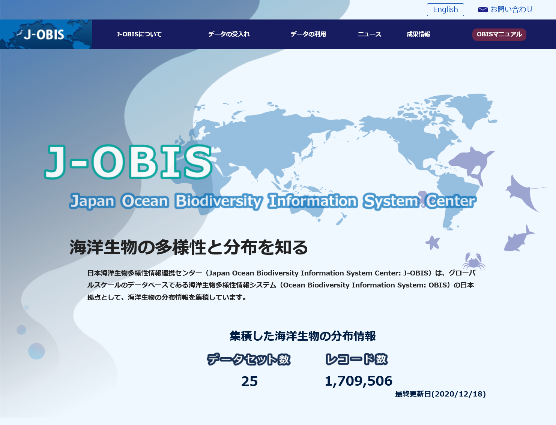Click the tuna fish silhouette illustration
The image size is (556, 425).
[x=519, y=238]
